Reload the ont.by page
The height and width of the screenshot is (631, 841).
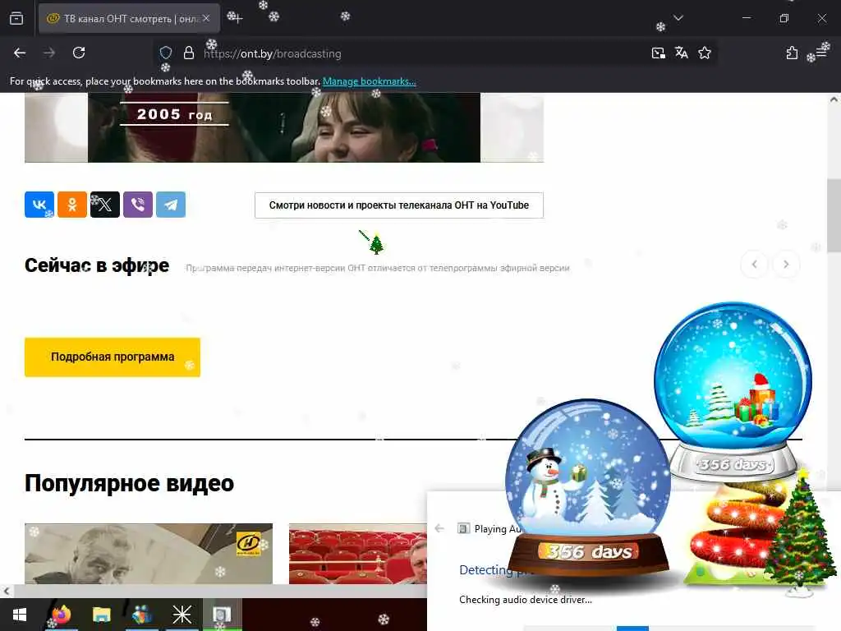click(79, 53)
